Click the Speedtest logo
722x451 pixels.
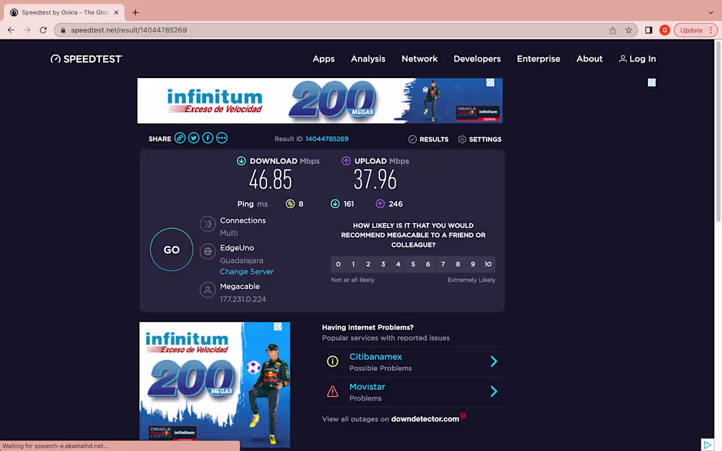tap(86, 59)
